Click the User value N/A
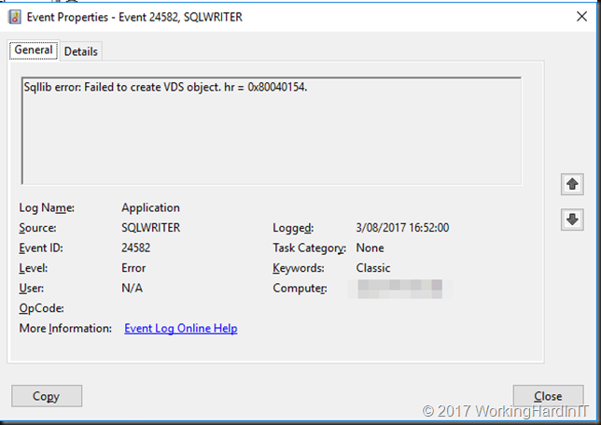This screenshot has height=425, width=601. (x=132, y=288)
